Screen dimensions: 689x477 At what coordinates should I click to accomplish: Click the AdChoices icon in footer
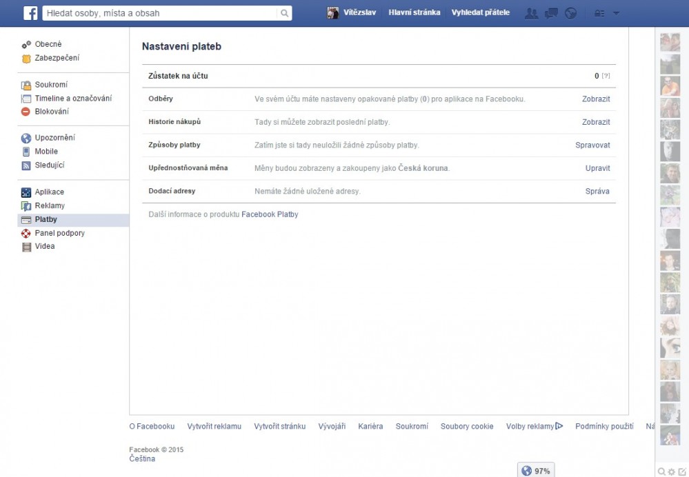click(559, 426)
